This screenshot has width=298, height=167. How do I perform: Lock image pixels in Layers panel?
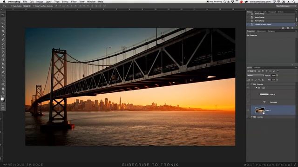click(x=256, y=80)
